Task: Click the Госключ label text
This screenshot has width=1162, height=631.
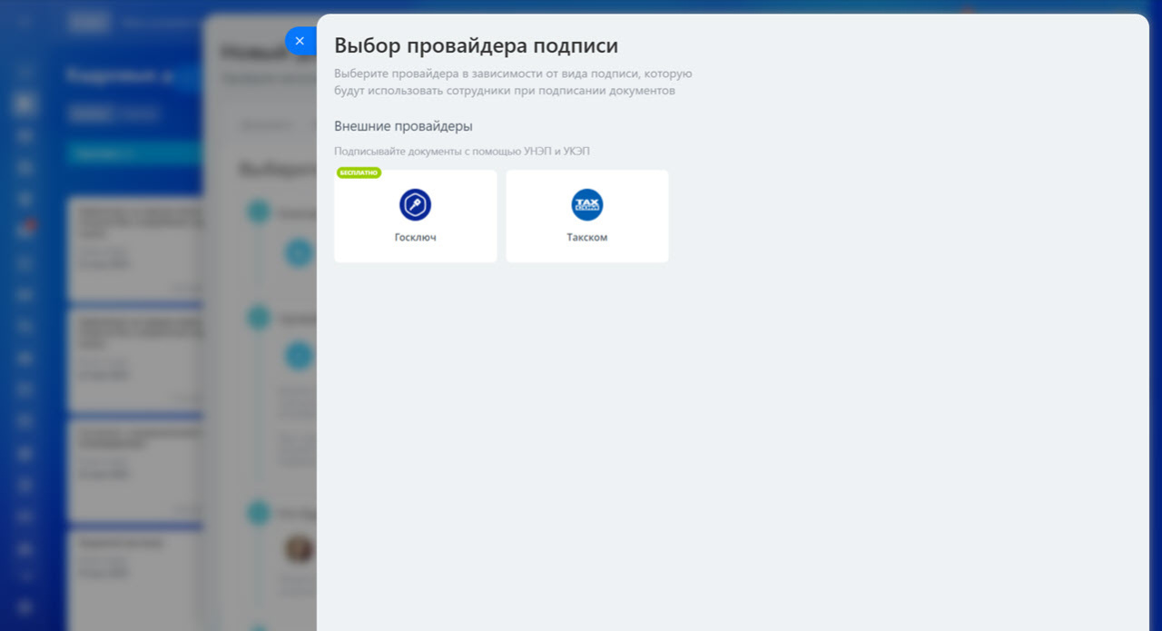Action: pos(416,237)
